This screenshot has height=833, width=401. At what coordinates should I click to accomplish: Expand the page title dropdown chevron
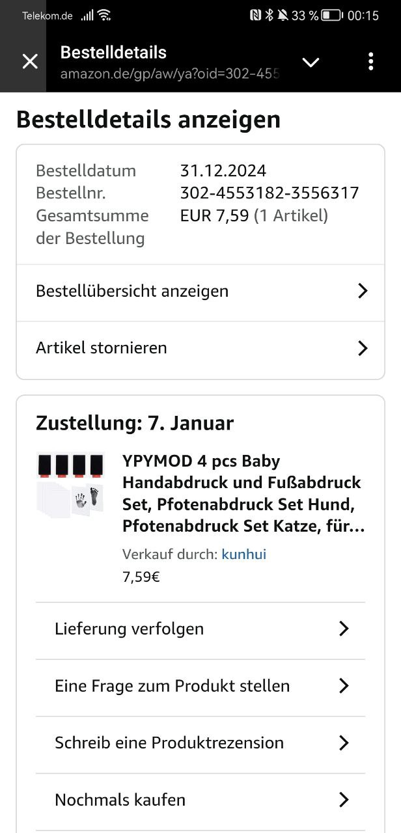311,62
